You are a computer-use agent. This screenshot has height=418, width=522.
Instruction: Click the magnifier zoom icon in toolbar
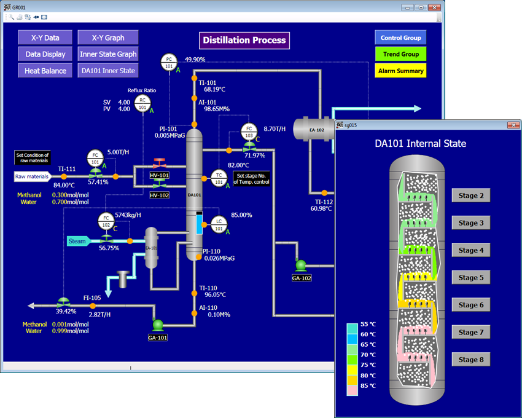pos(12,17)
